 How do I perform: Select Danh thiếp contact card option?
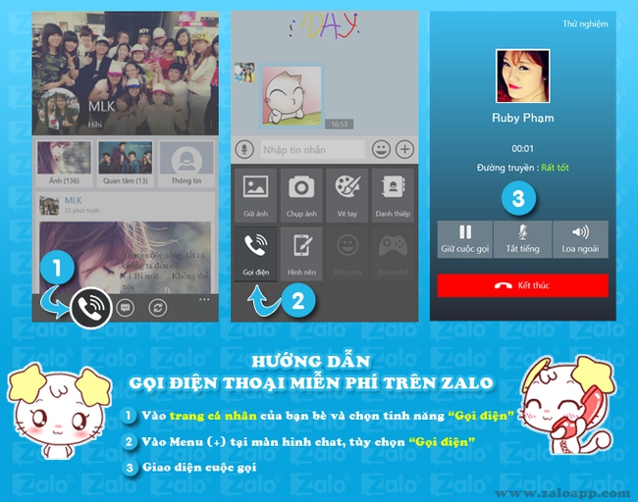[x=393, y=195]
